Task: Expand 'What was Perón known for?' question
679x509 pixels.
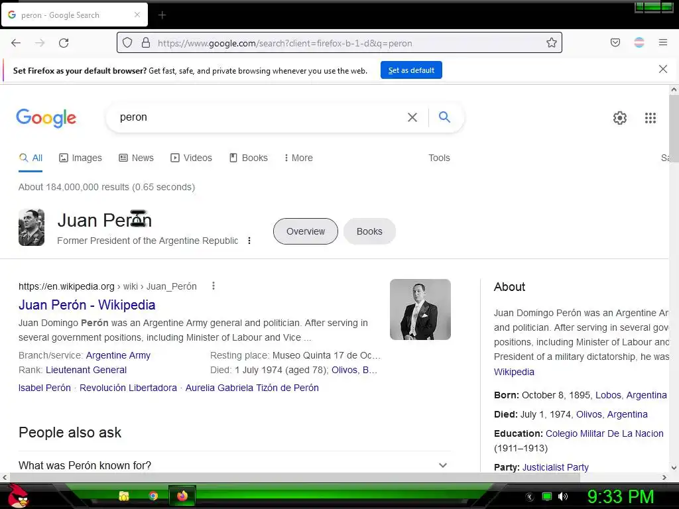Action: (234, 465)
